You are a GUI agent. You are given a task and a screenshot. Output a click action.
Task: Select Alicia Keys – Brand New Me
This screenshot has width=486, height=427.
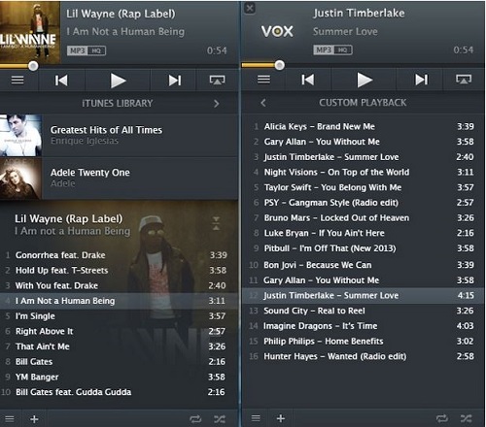click(364, 126)
